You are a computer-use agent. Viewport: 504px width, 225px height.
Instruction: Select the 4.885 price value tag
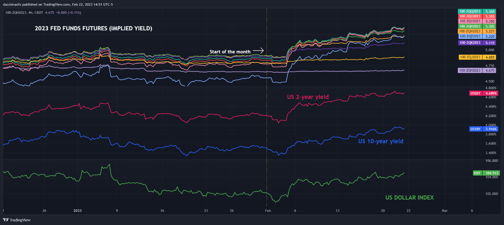tap(489, 57)
